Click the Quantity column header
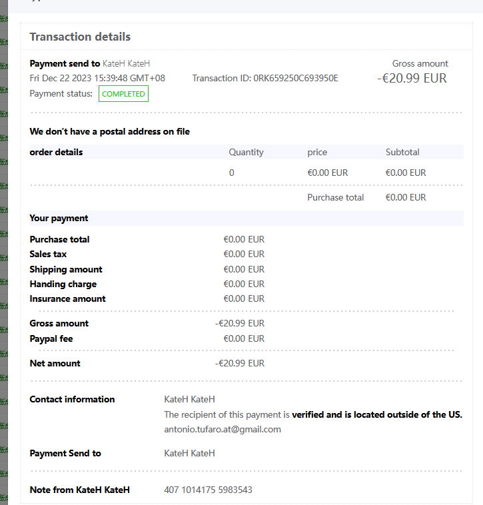This screenshot has height=505, width=483. pos(246,152)
